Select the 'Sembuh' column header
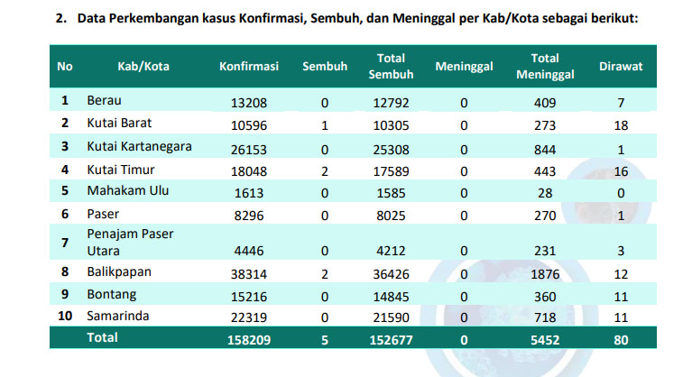Image resolution: width=683 pixels, height=377 pixels. click(325, 66)
